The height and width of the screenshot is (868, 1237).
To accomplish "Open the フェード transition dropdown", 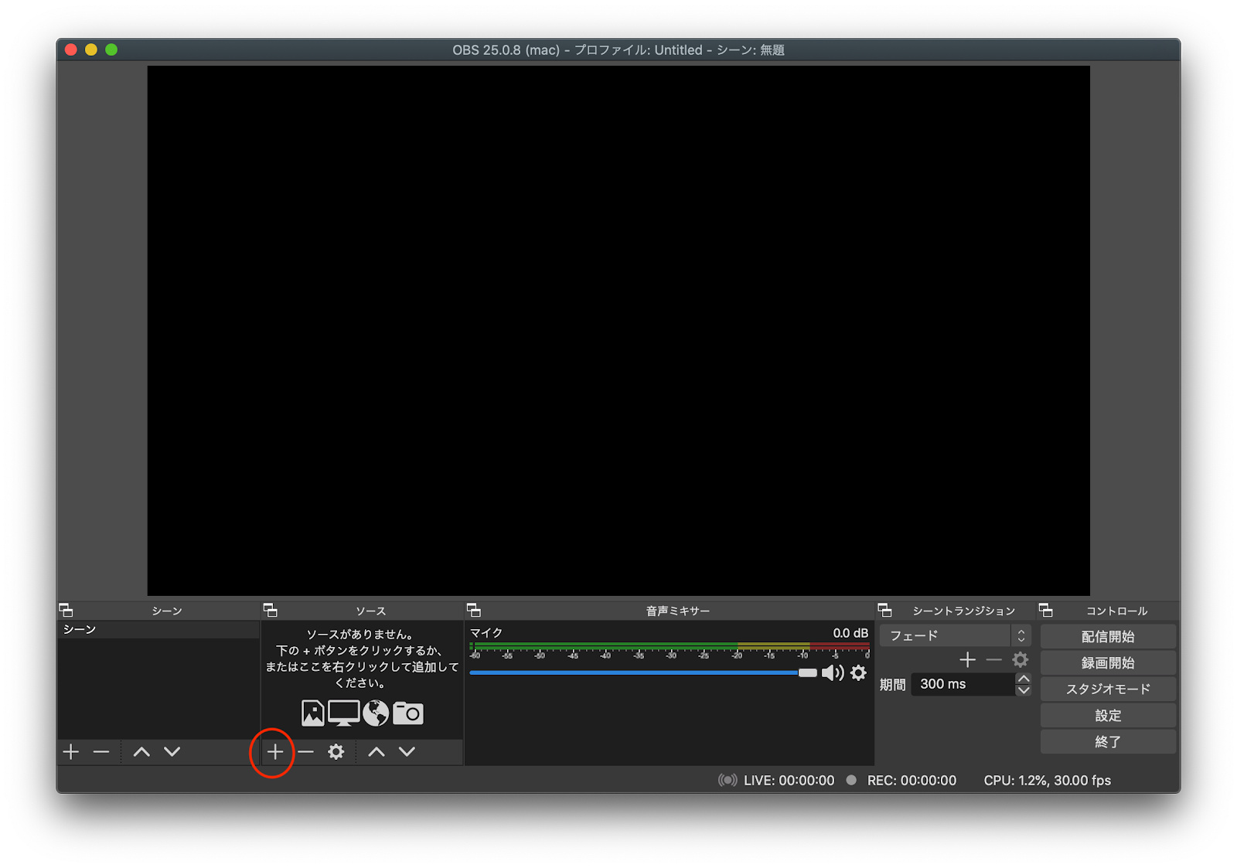I will pyautogui.click(x=956, y=635).
